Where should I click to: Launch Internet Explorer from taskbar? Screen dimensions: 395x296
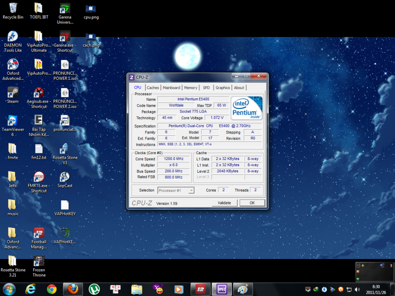click(x=30, y=289)
